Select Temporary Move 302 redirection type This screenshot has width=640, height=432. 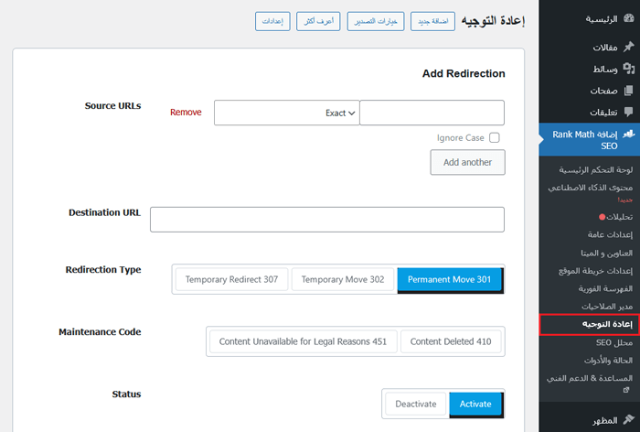point(343,279)
